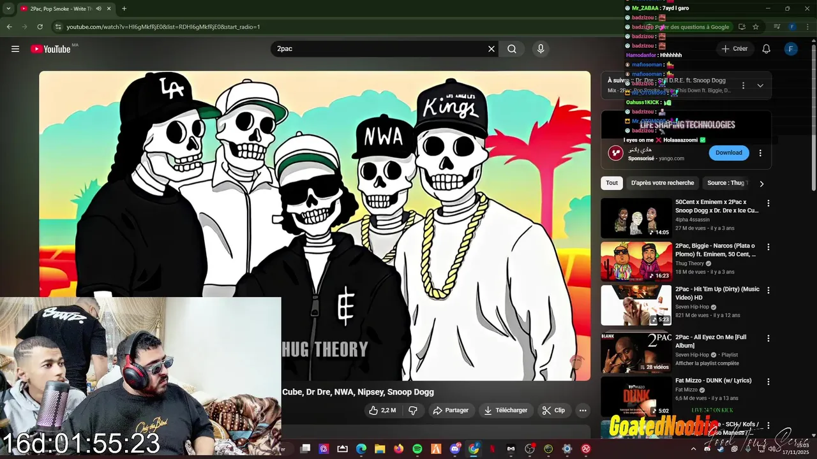Click the Partager share button
Image resolution: width=817 pixels, height=459 pixels.
451,411
